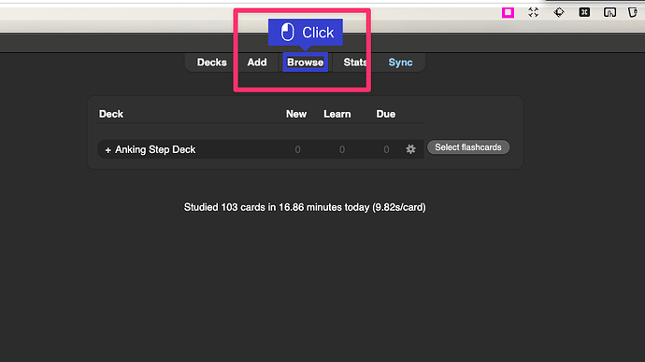Image resolution: width=645 pixels, height=362 pixels.
Task: Expand the Anking Step Deck plus sign
Action: pyautogui.click(x=107, y=150)
